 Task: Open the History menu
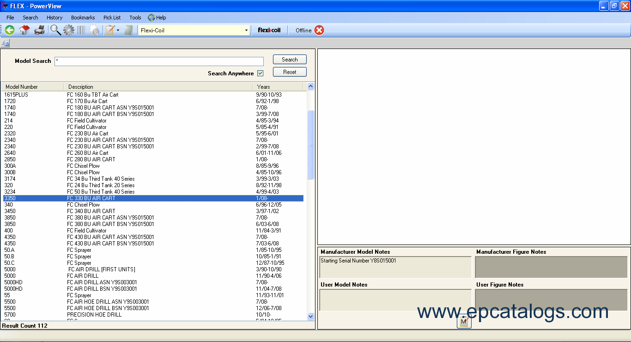[x=55, y=18]
